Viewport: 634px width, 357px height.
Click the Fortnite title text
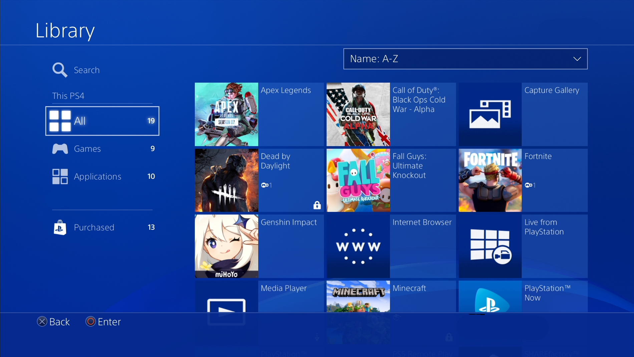(538, 156)
